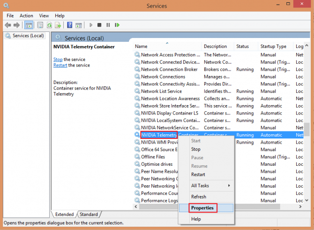Click the Pause Service toolbar icon
This screenshot has width=314, height=230.
pos(108,25)
